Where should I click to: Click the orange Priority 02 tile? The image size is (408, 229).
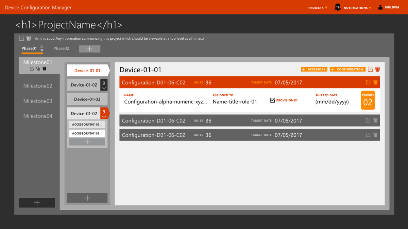click(x=368, y=100)
